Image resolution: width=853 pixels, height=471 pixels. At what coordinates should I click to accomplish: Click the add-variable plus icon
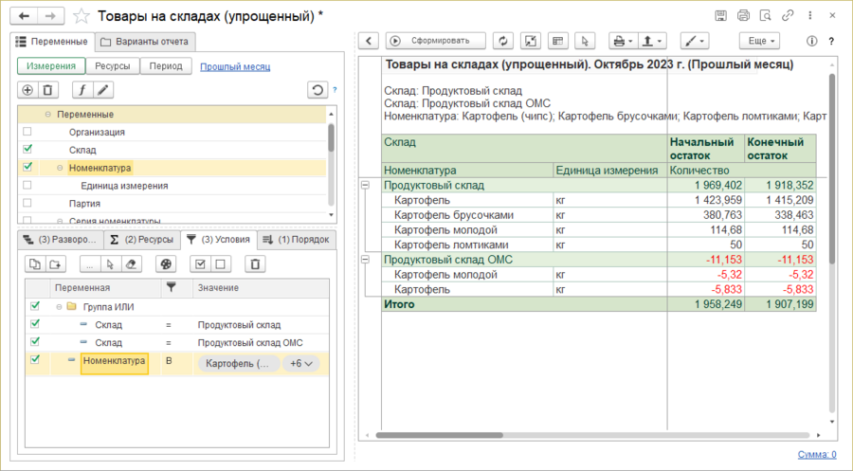(x=27, y=90)
